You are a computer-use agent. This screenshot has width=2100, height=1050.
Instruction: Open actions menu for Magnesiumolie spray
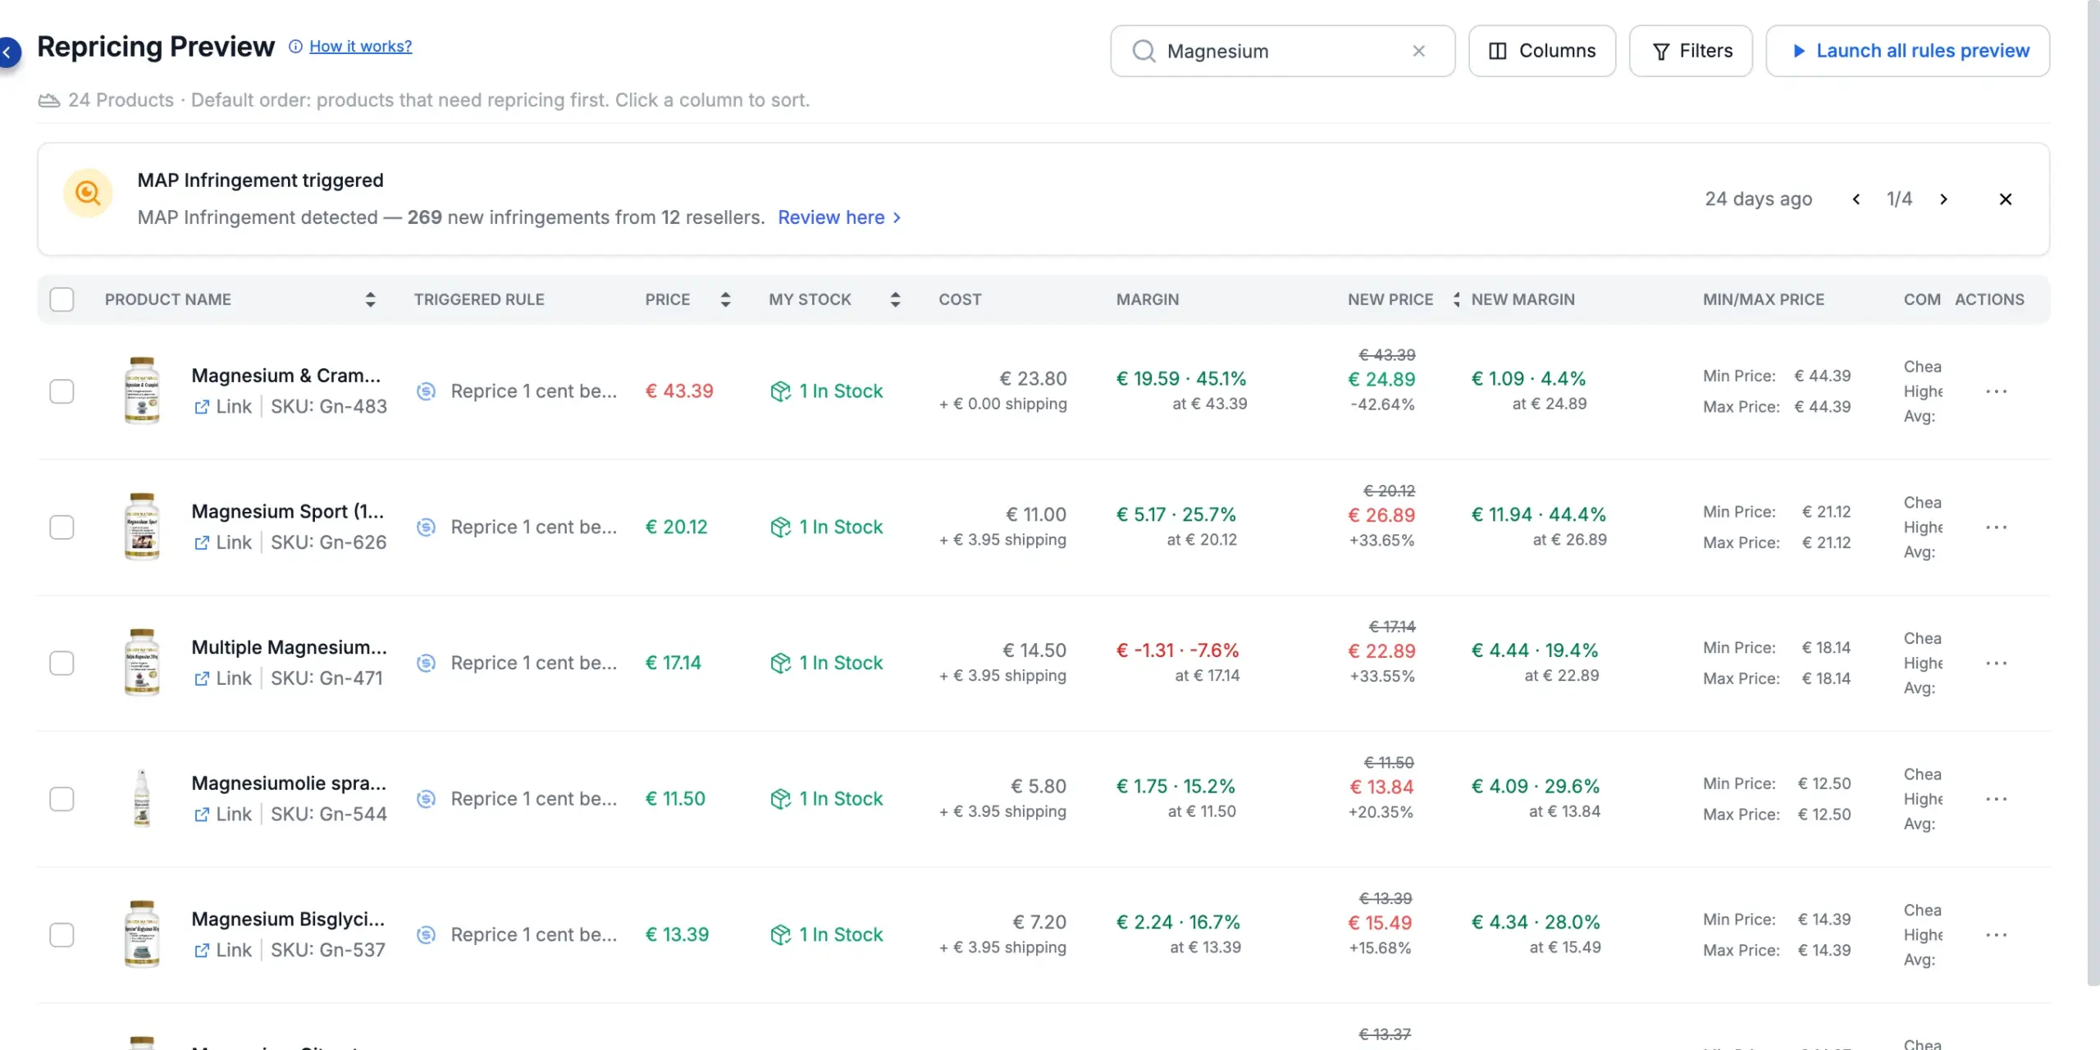(x=1996, y=799)
